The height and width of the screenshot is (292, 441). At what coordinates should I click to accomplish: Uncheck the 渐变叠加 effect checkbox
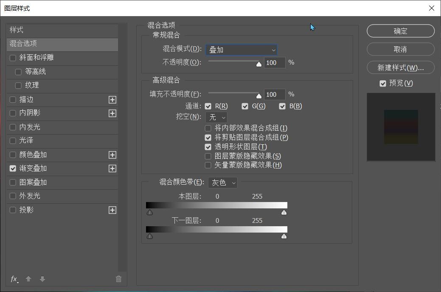click(13, 168)
